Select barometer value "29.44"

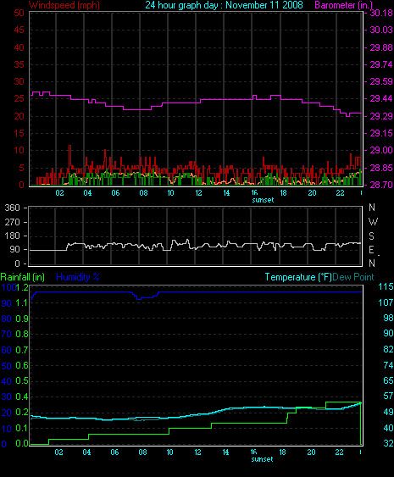[381, 98]
